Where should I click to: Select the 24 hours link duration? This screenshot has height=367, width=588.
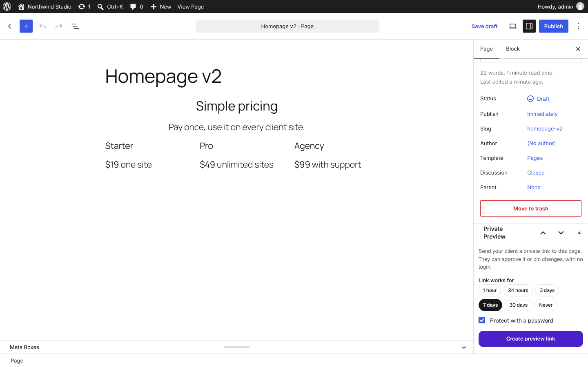tap(518, 290)
